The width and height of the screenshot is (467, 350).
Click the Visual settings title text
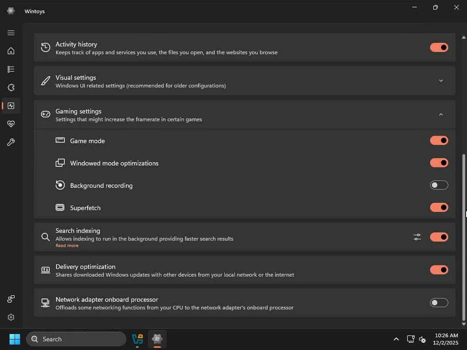pyautogui.click(x=76, y=77)
